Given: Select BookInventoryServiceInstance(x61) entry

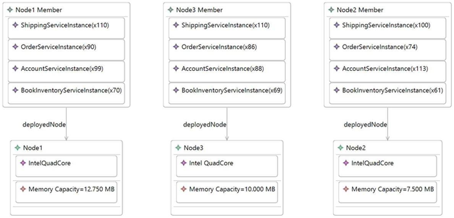Looking at the screenshot, I should click(388, 93).
